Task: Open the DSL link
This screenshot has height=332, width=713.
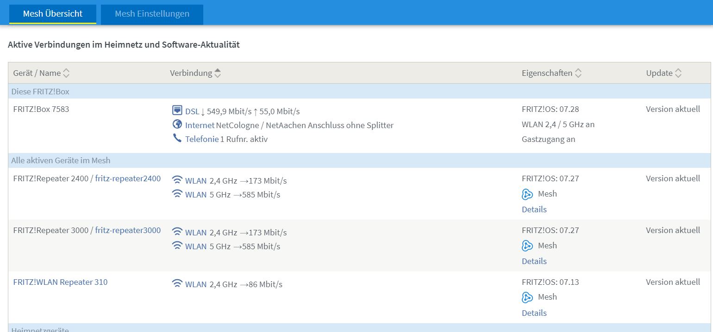Action: point(192,111)
